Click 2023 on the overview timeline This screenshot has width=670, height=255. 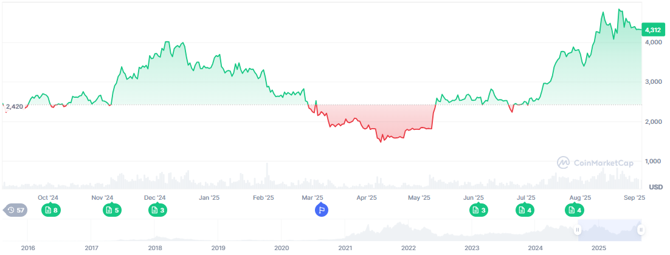(471, 248)
